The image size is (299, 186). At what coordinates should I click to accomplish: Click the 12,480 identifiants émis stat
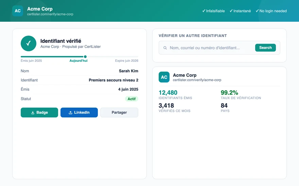(175, 95)
